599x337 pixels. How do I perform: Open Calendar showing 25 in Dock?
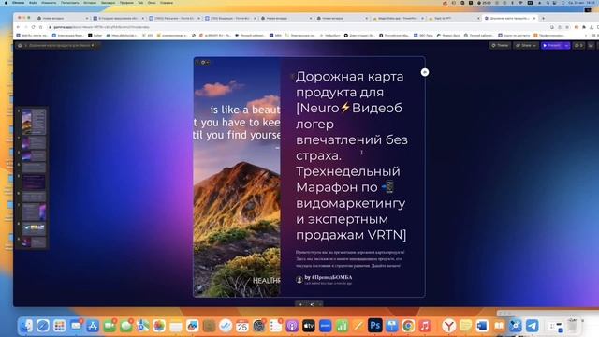(x=242, y=326)
